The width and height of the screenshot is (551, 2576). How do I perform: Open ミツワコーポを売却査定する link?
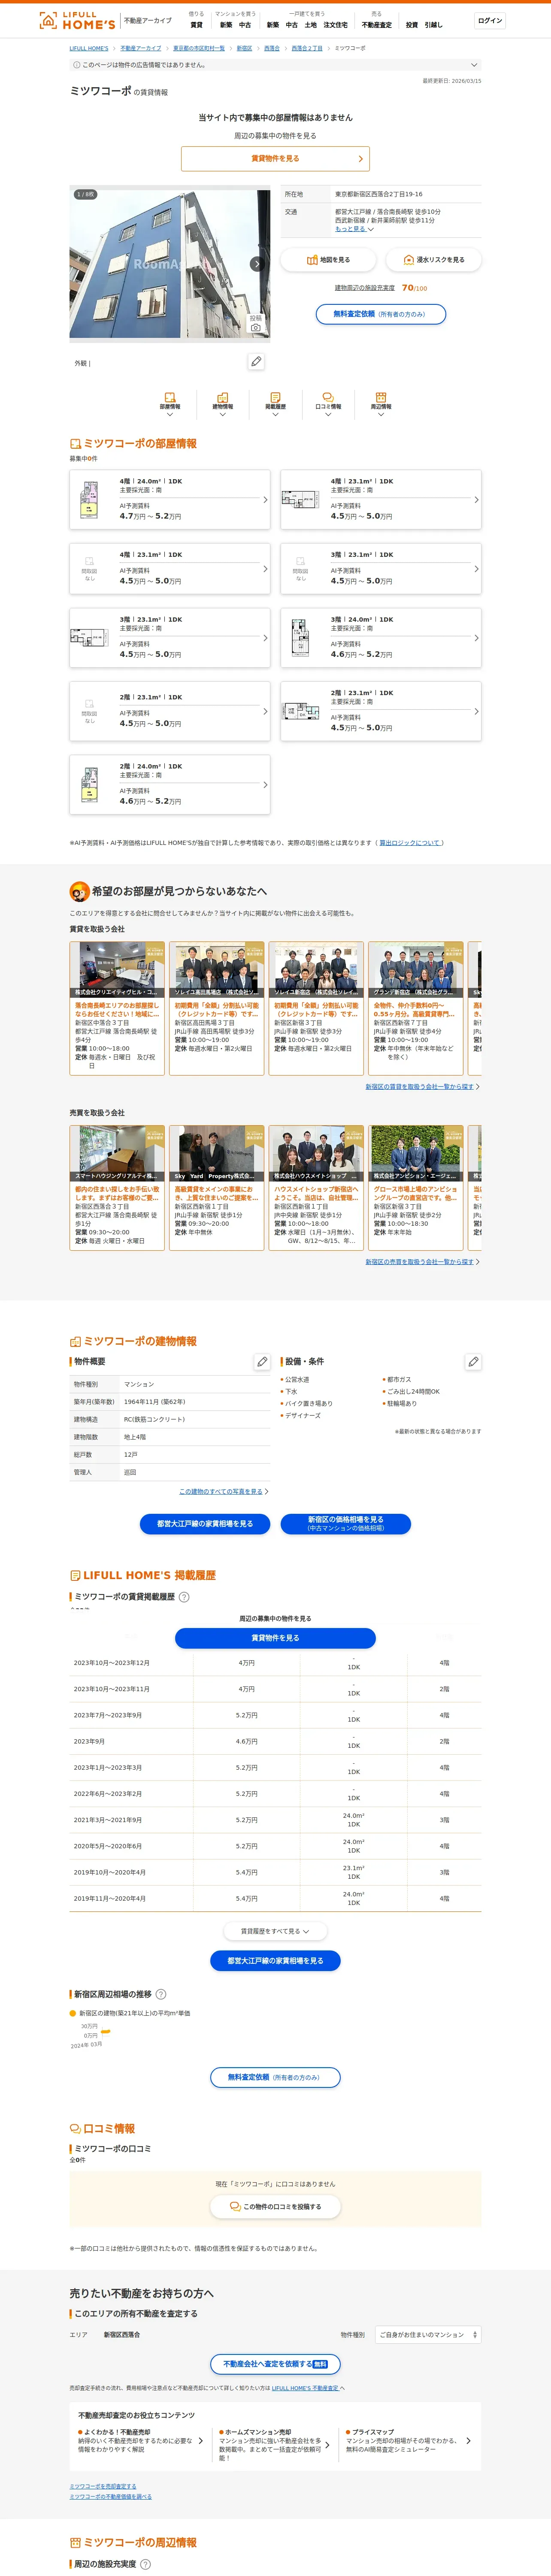pos(103,2486)
